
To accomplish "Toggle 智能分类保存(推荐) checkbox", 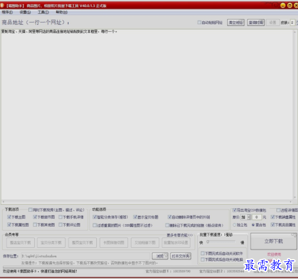I will pyautogui.click(x=94, y=217).
